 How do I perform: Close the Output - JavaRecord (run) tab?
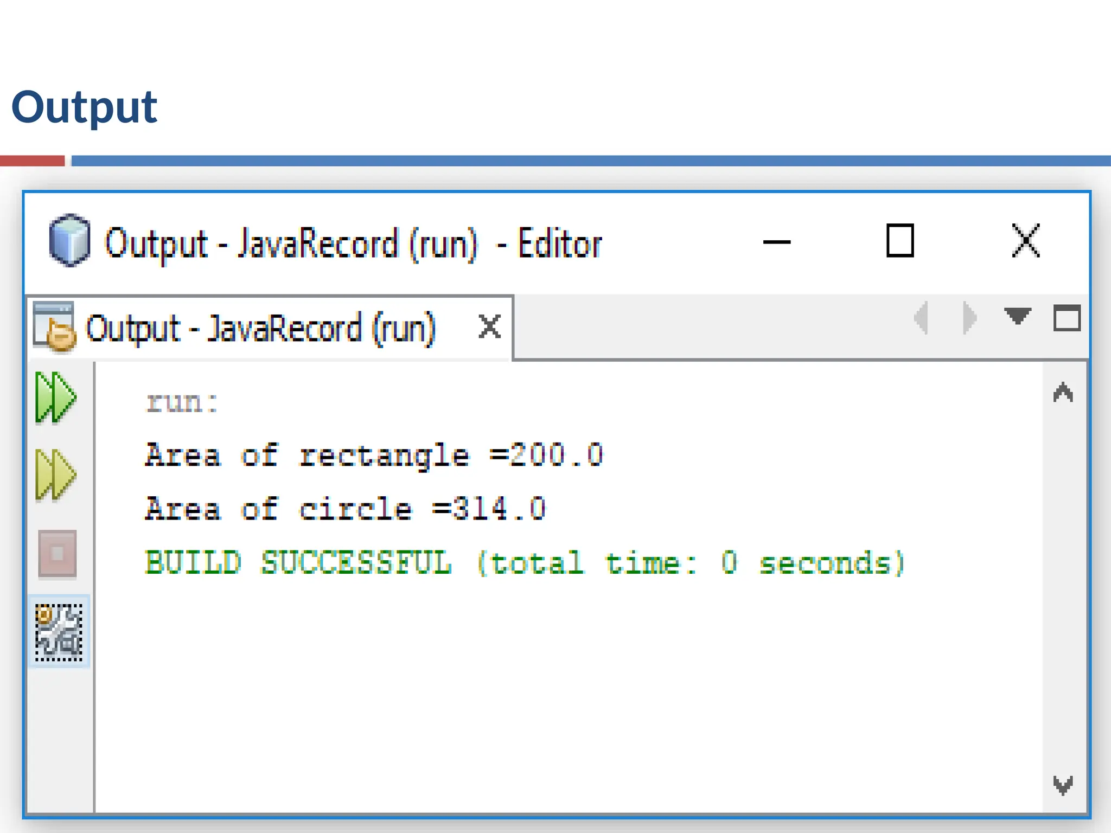click(x=489, y=327)
